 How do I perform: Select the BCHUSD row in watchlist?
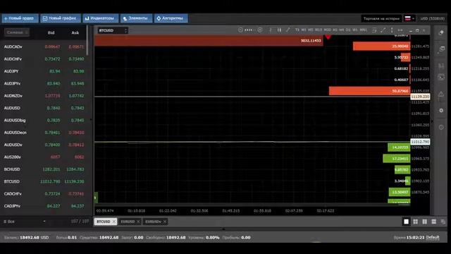pyautogui.click(x=44, y=169)
